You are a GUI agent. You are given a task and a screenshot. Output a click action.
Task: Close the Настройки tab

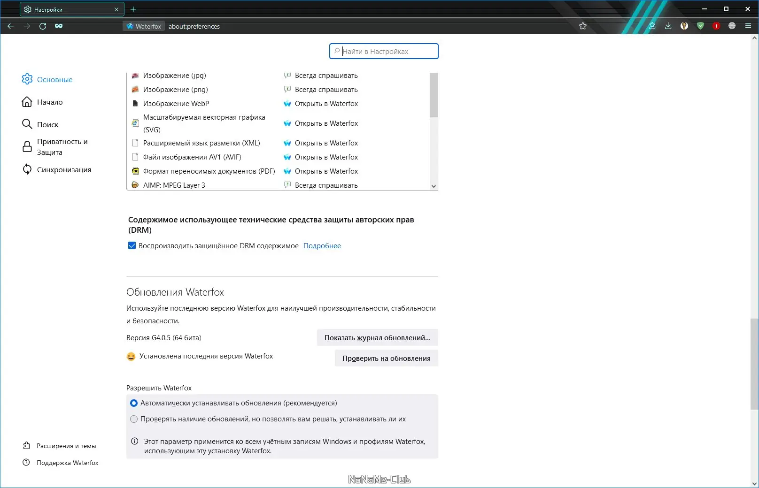tap(116, 9)
